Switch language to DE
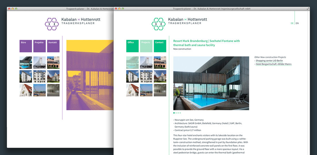The height and width of the screenshot is (155, 317). pyautogui.click(x=292, y=23)
